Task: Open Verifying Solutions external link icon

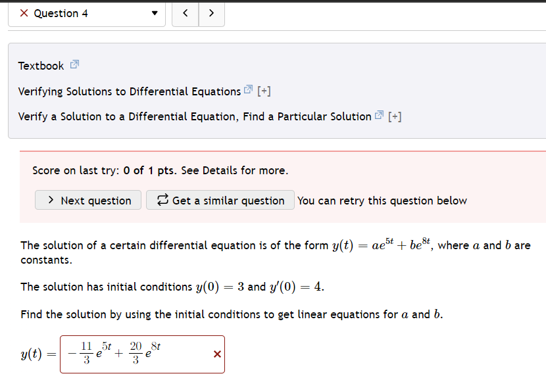Action: pyautogui.click(x=247, y=90)
